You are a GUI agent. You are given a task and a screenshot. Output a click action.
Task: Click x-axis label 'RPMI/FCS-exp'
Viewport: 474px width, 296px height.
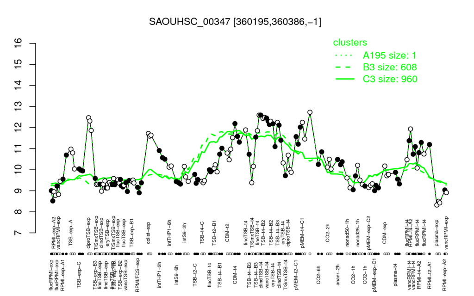[x=137, y=275]
